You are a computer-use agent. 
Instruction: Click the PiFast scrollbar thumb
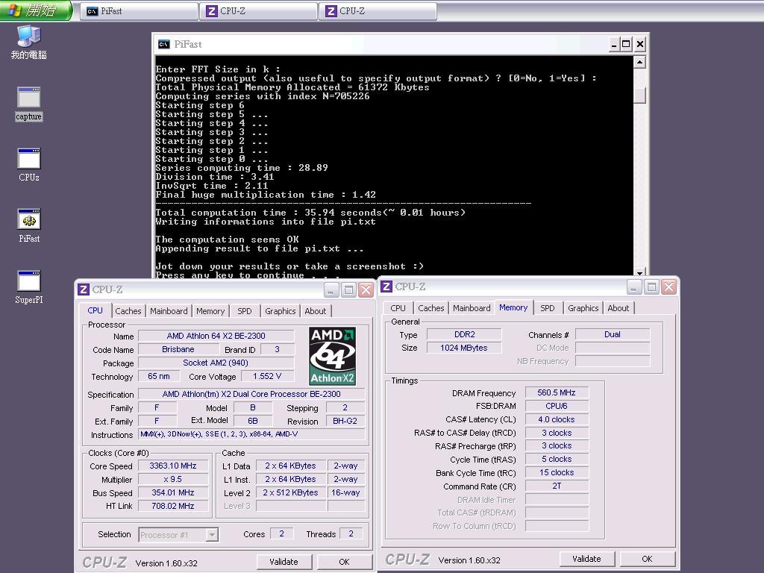click(x=639, y=95)
